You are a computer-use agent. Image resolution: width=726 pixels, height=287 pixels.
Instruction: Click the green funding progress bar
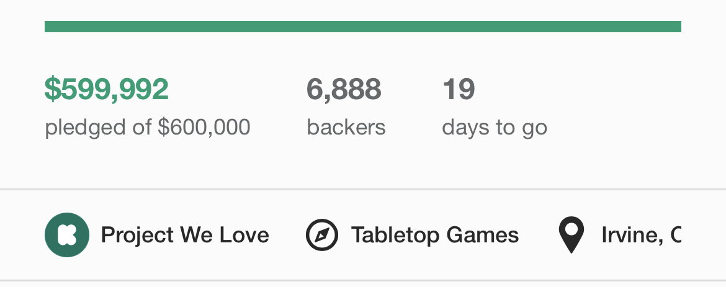point(362,27)
